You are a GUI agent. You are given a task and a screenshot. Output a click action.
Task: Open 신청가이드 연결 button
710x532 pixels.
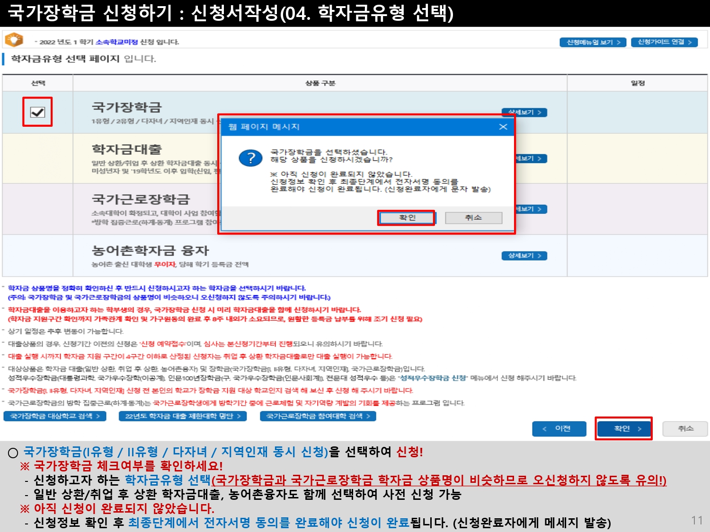coord(665,42)
